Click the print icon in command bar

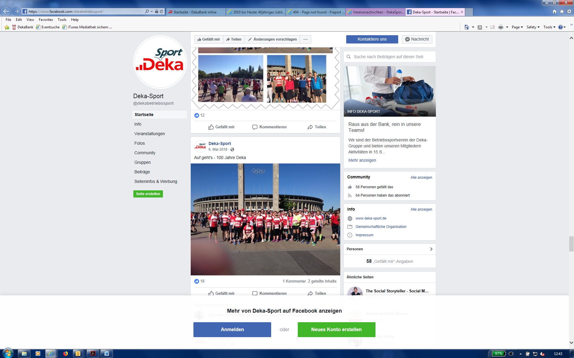pos(500,27)
